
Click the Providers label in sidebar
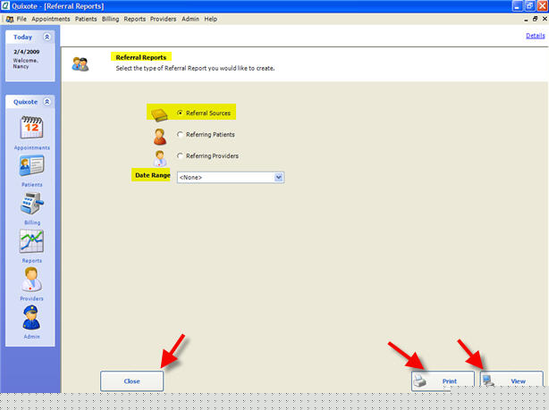tap(32, 298)
